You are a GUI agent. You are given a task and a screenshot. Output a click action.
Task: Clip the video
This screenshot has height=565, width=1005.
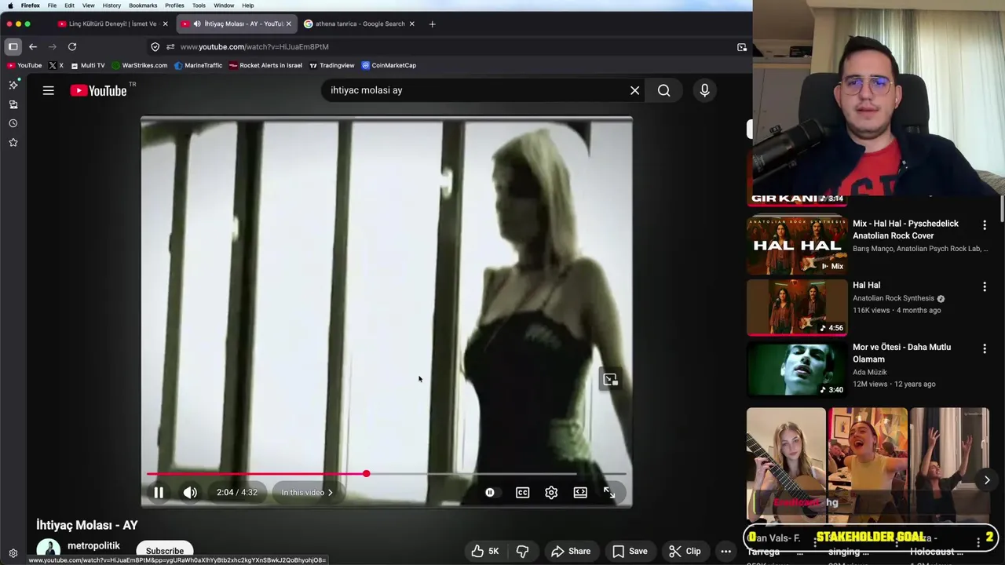tap(685, 551)
